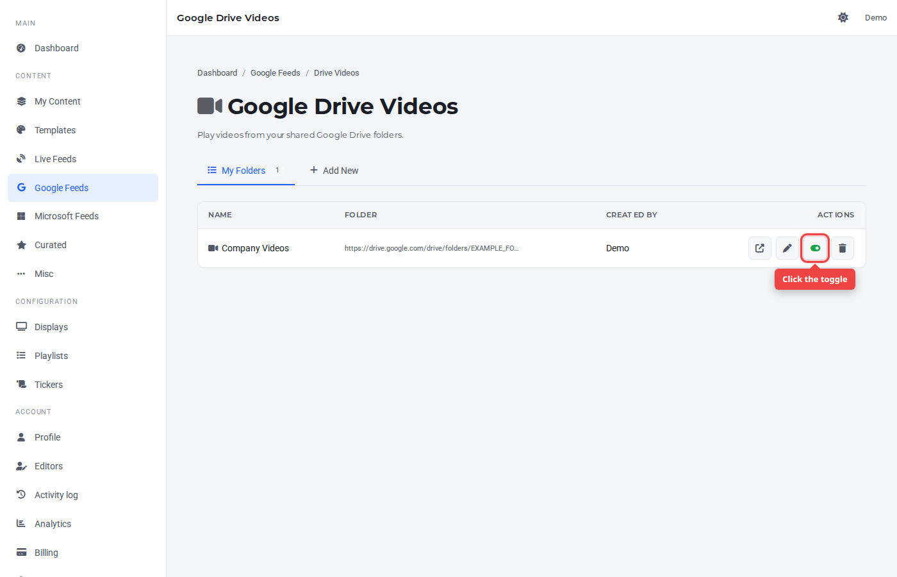Go to Dashboard in sidebar
897x577 pixels.
coord(83,48)
